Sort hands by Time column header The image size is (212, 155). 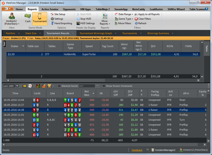pyautogui.click(x=15, y=93)
